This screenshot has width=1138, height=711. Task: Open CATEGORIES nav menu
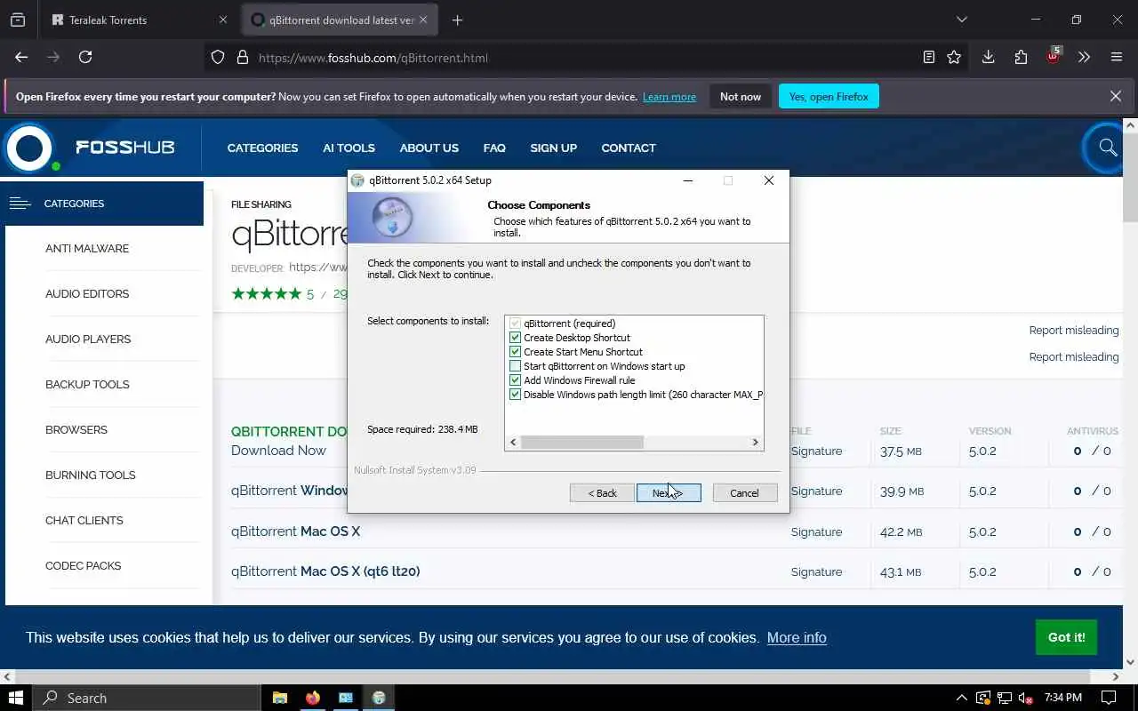[x=262, y=148]
